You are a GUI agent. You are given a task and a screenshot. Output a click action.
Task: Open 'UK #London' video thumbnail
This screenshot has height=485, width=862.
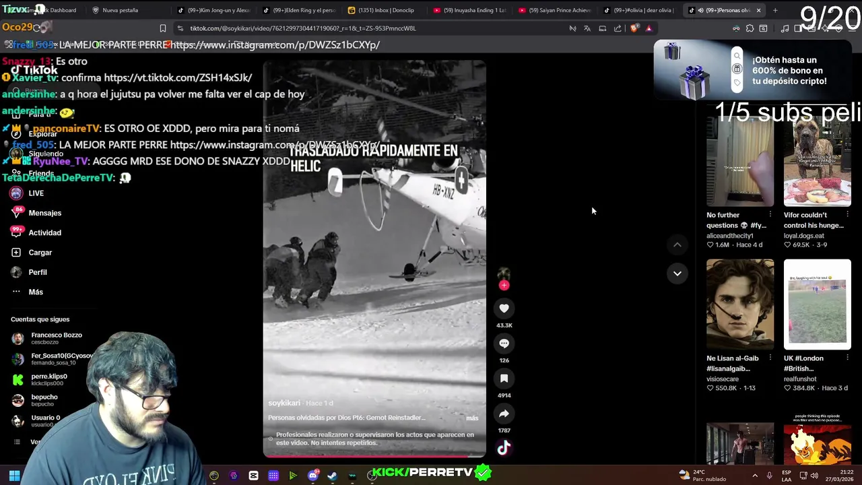[x=817, y=304]
